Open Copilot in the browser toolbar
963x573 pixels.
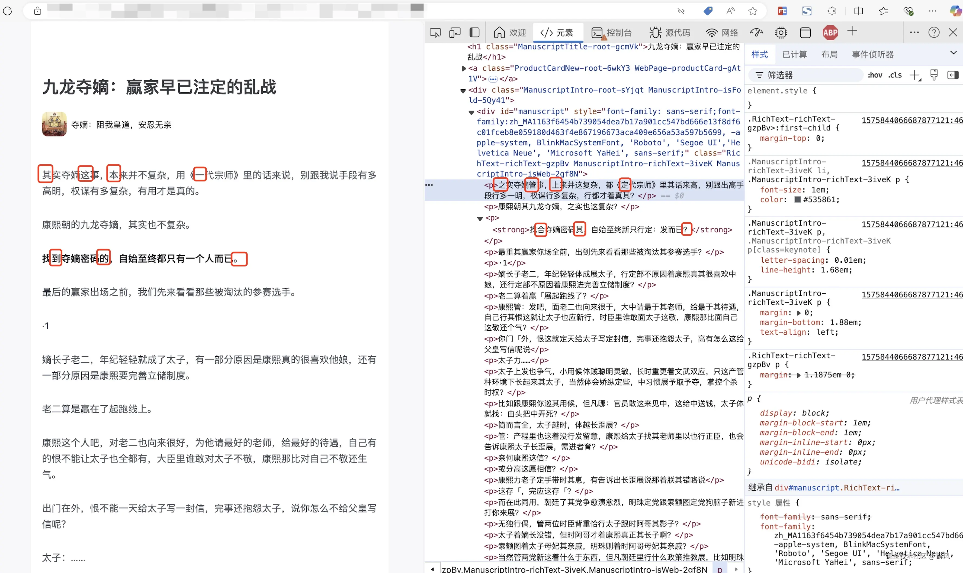pos(955,11)
